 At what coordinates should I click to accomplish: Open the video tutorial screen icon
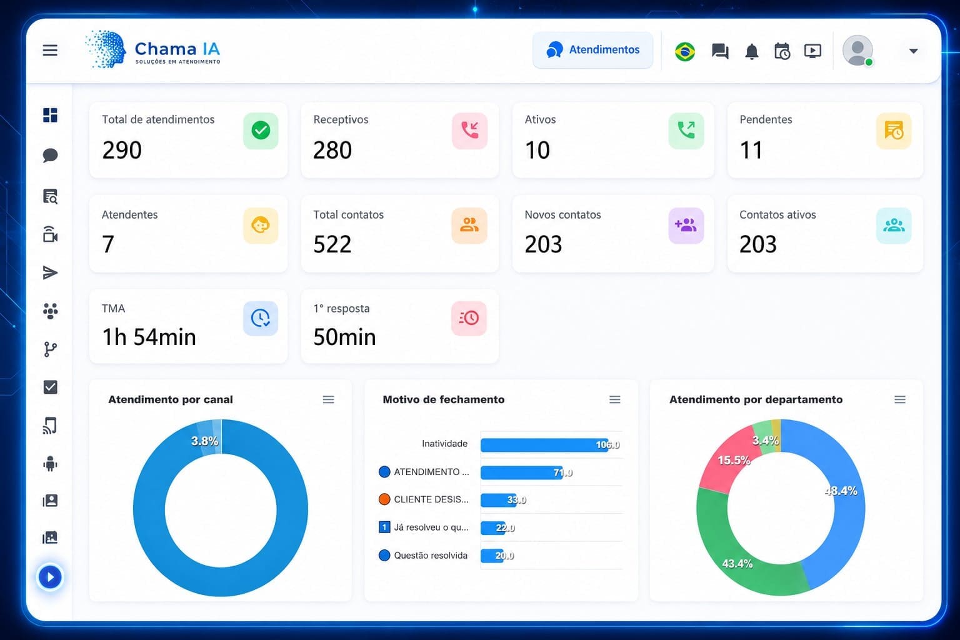click(812, 51)
